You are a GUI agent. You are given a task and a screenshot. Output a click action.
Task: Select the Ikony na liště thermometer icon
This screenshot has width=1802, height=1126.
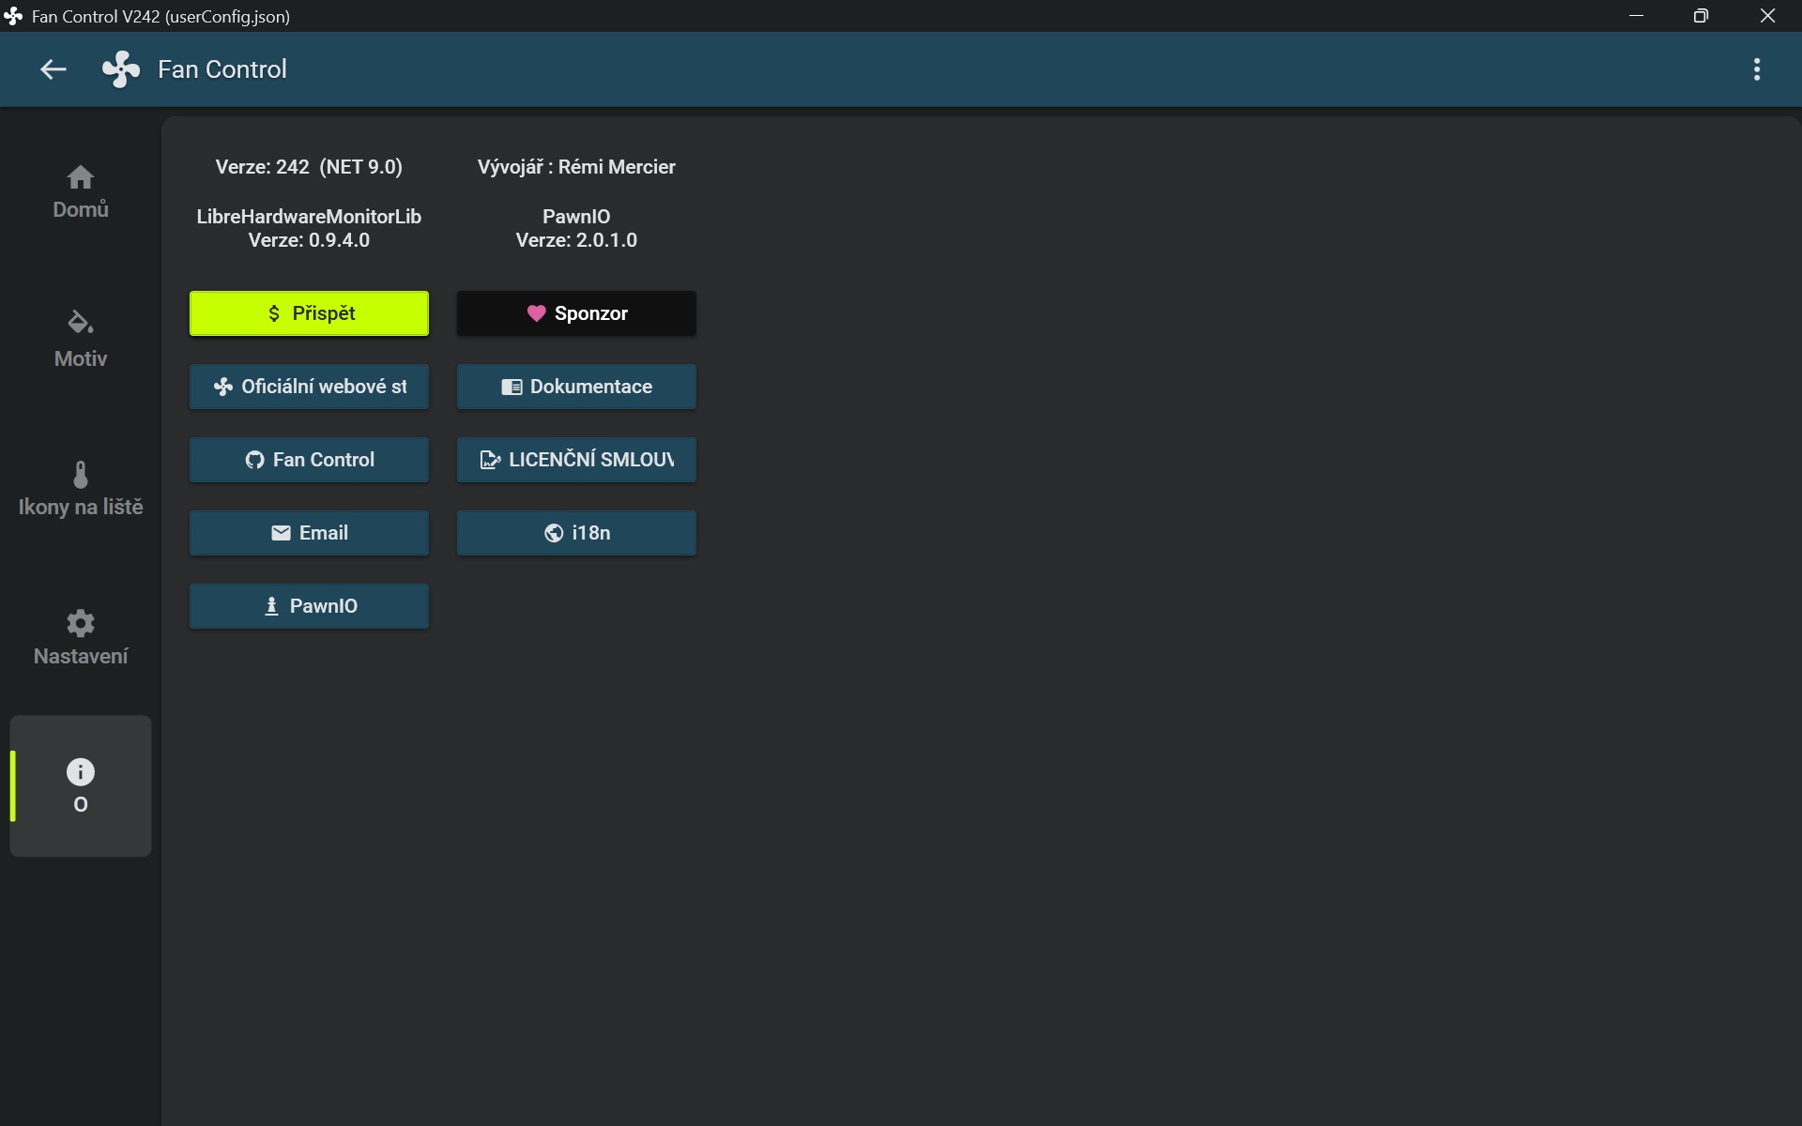coord(81,476)
